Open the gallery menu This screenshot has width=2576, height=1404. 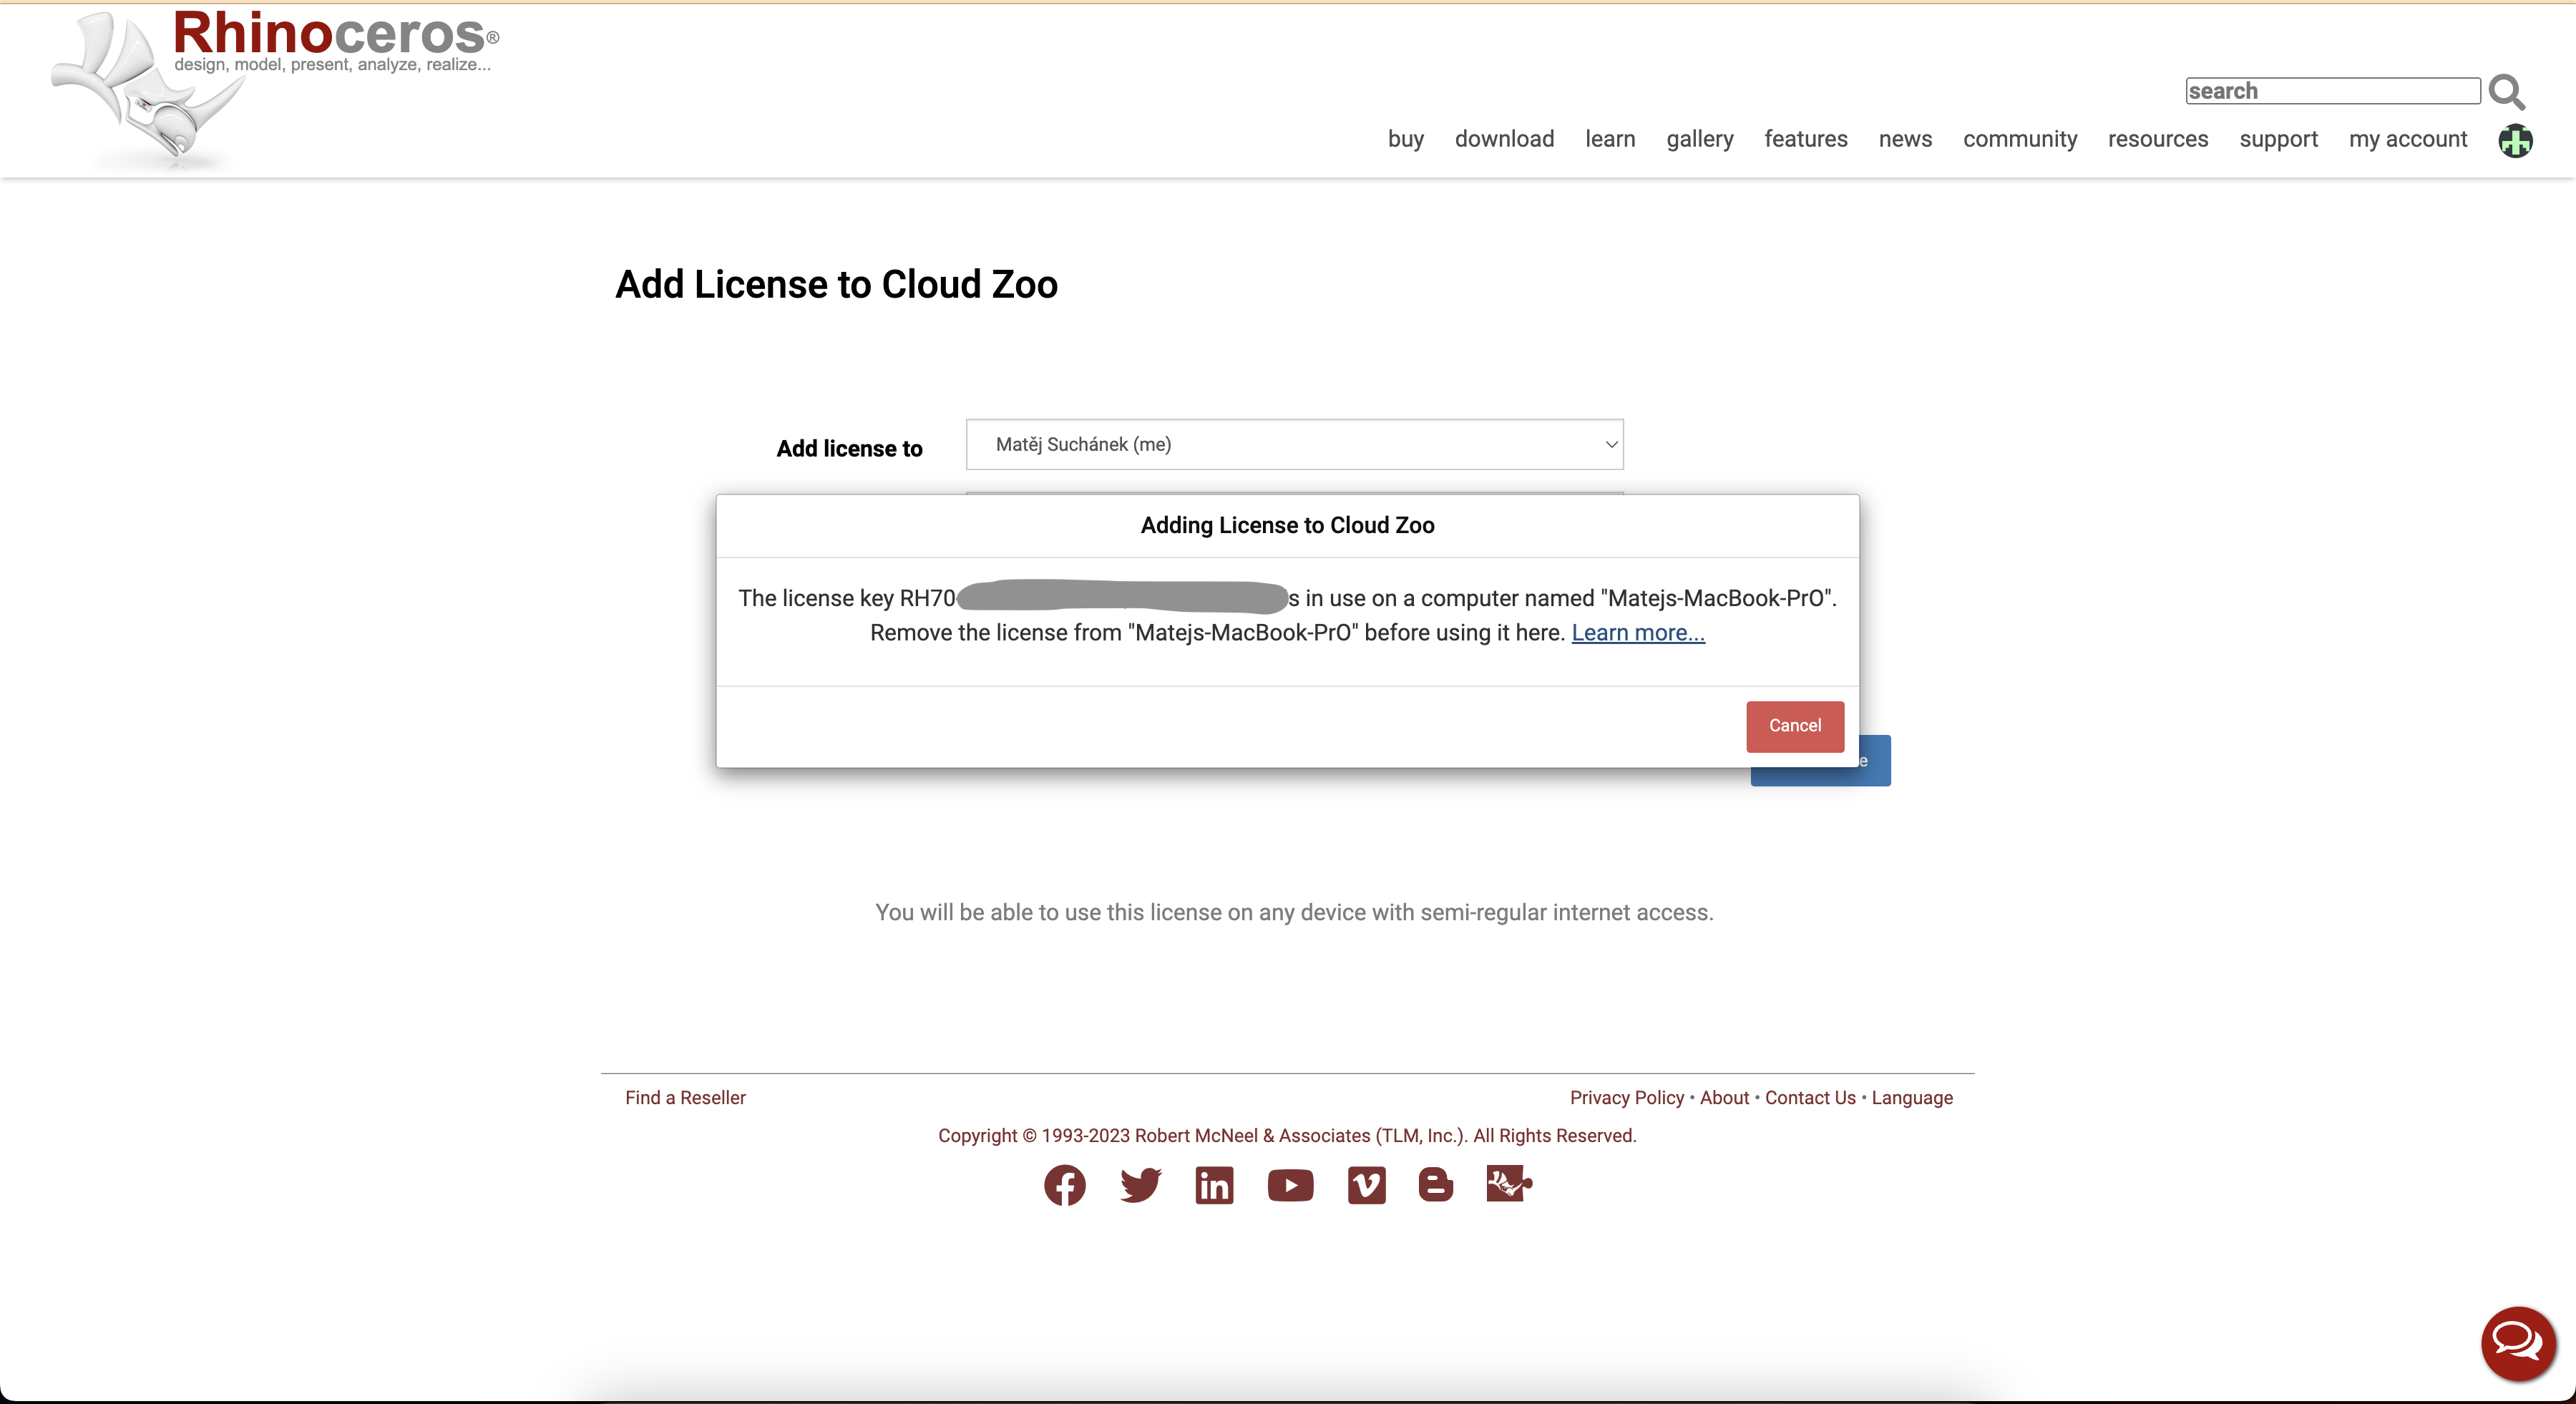tap(1700, 139)
